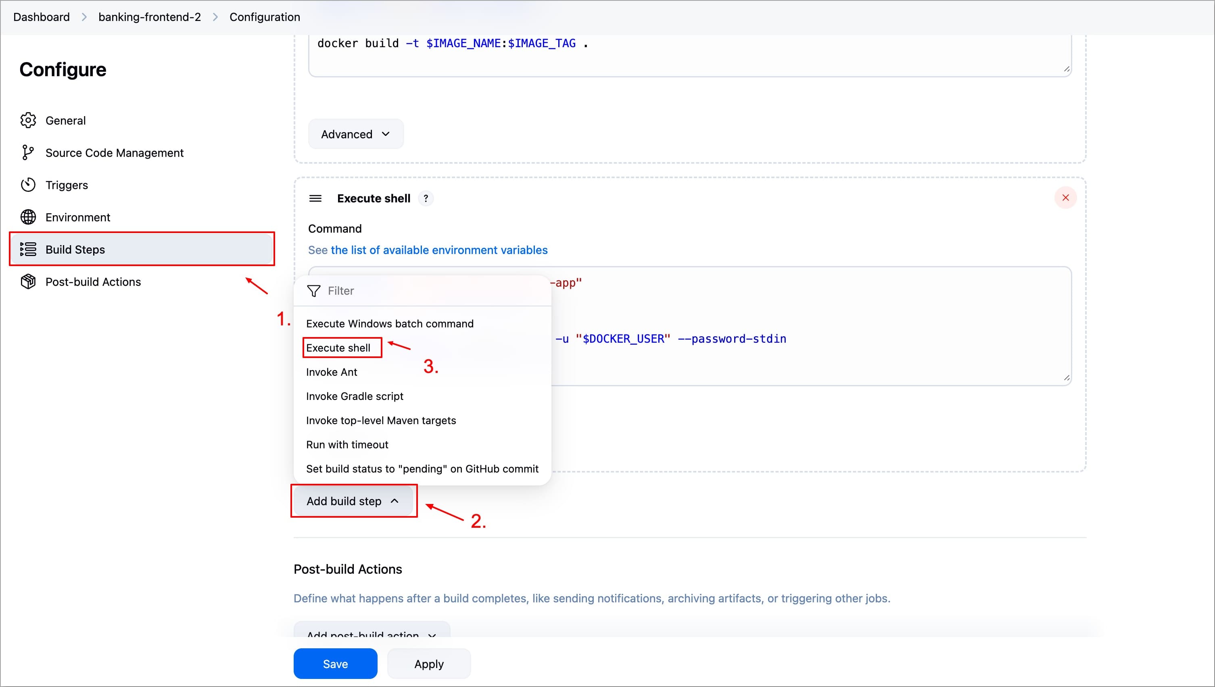This screenshot has height=687, width=1215.
Task: Collapse the Add build step menu
Action: (x=353, y=501)
